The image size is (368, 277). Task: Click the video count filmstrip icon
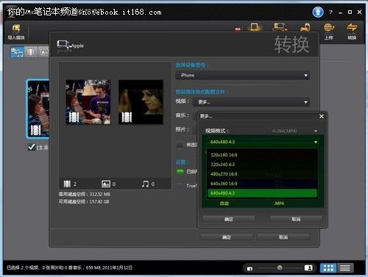(x=67, y=184)
